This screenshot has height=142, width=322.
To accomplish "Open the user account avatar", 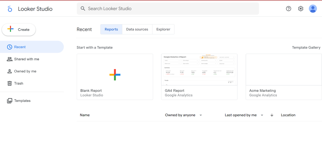I will (313, 8).
